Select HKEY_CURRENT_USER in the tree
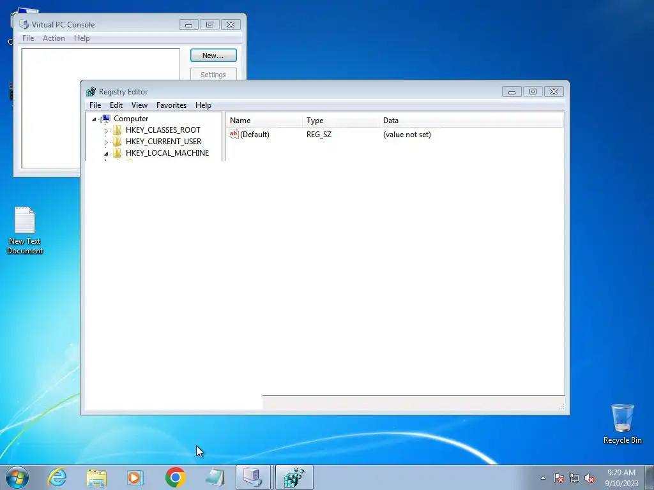The width and height of the screenshot is (654, 490). pyautogui.click(x=163, y=141)
